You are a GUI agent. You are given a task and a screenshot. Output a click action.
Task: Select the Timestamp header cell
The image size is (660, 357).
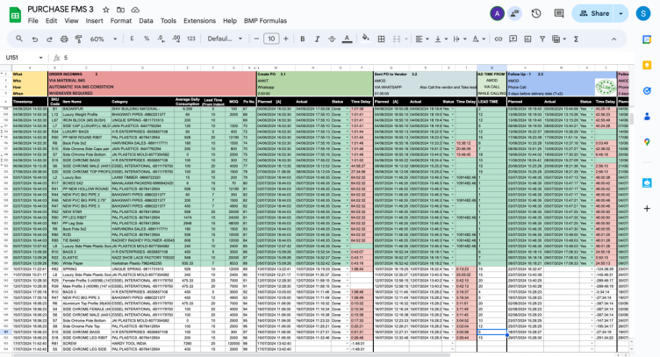tap(30, 102)
